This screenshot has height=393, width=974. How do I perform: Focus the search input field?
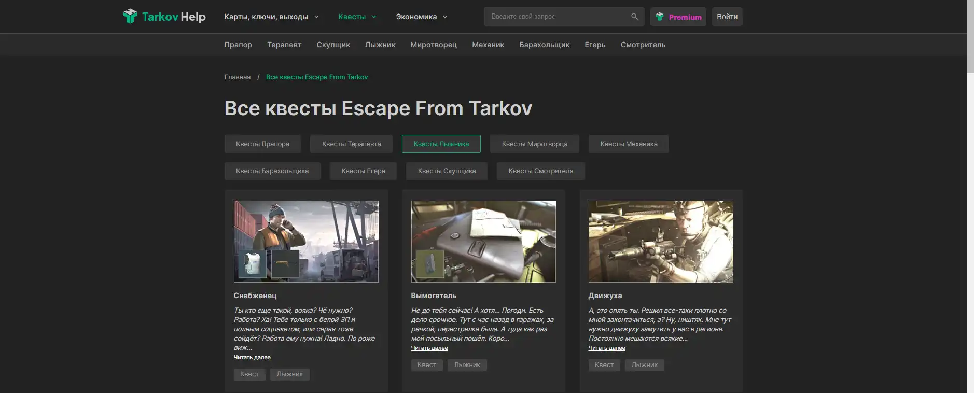[x=558, y=17]
